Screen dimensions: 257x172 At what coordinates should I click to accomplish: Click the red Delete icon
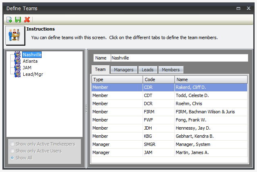(27, 20)
